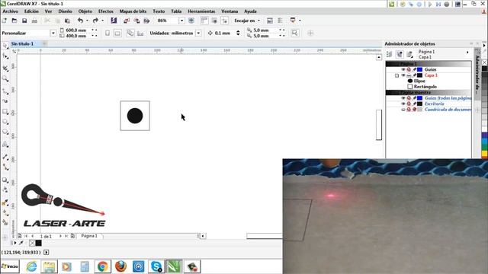Open the Mapas de bits menu
Image resolution: width=488 pixels, height=274 pixels.
(133, 11)
